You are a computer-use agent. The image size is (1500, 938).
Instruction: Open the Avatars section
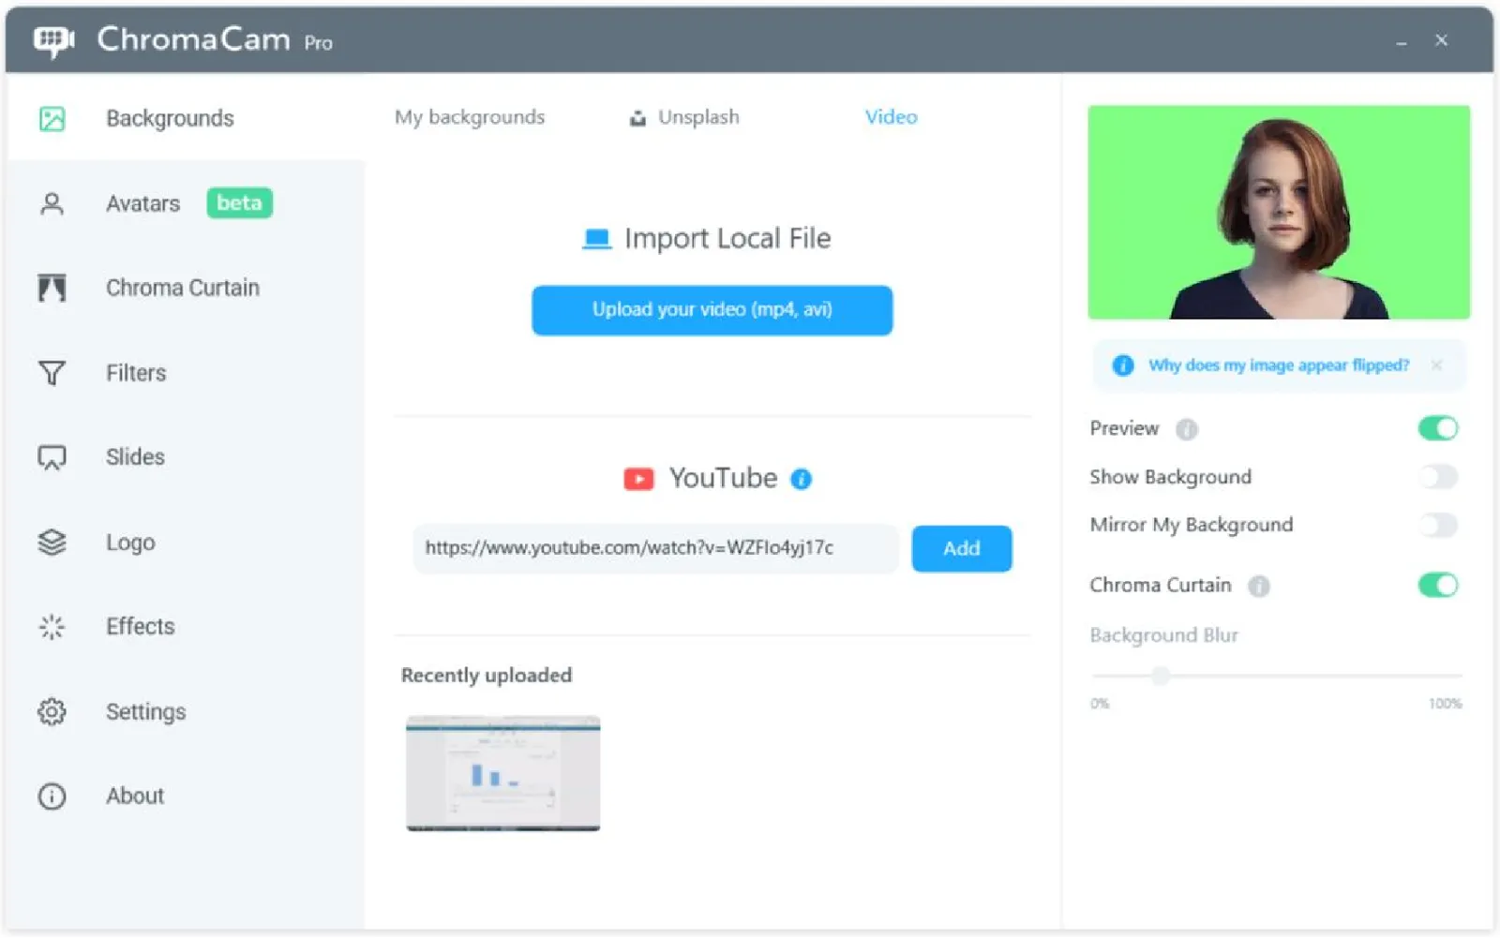[x=186, y=204]
